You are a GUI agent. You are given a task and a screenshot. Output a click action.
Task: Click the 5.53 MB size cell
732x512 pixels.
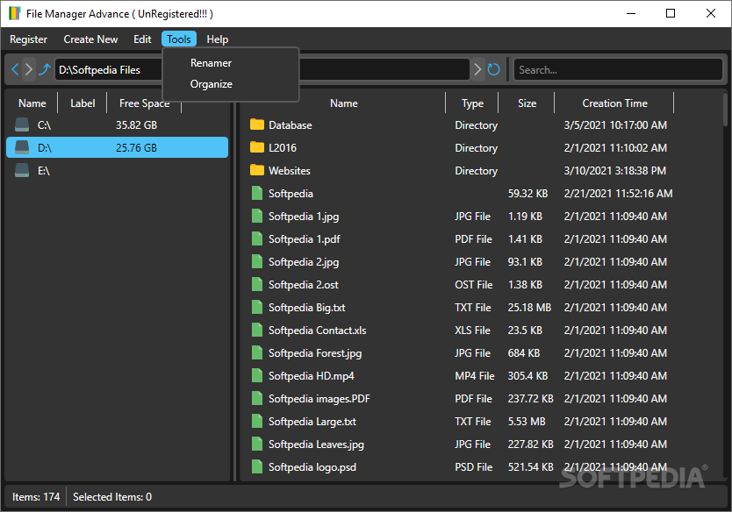pyautogui.click(x=527, y=422)
